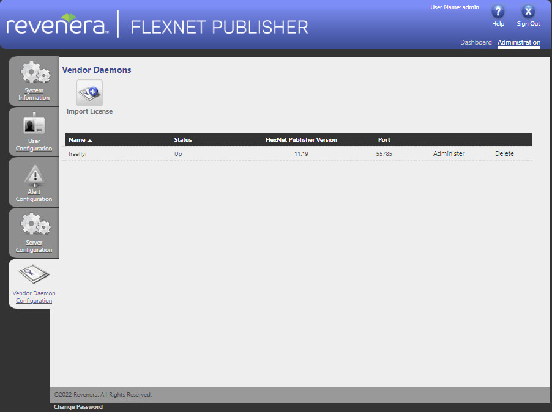Click the System Information text link
Screen dimensions: 552x412
point(34,94)
